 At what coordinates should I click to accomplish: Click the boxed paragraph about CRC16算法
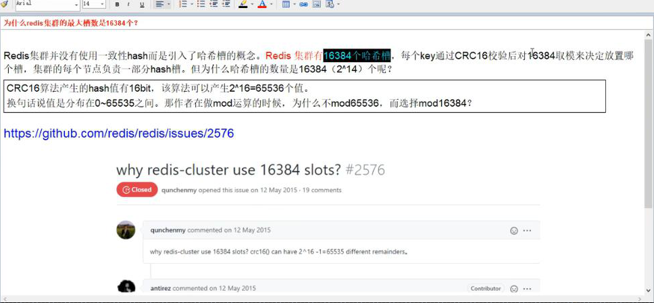pyautogui.click(x=305, y=96)
